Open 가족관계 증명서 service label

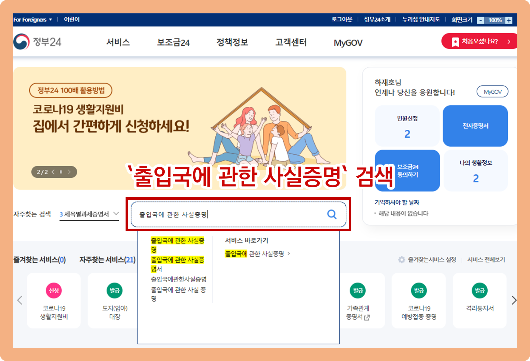[358, 312]
